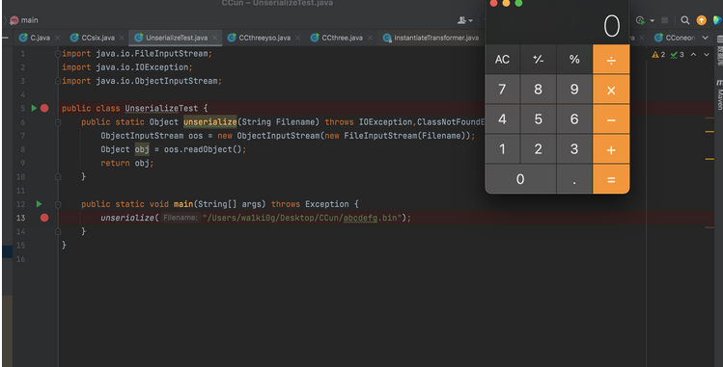Click the highlighted unserialize method name on line 6
The height and width of the screenshot is (367, 723).
click(209, 122)
